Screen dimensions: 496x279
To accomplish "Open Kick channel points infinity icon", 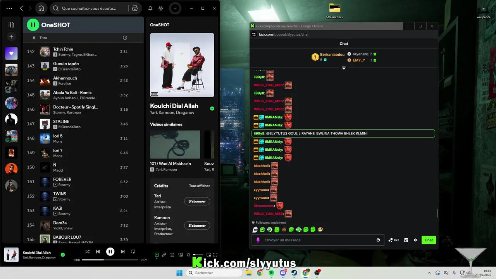I will (393, 240).
